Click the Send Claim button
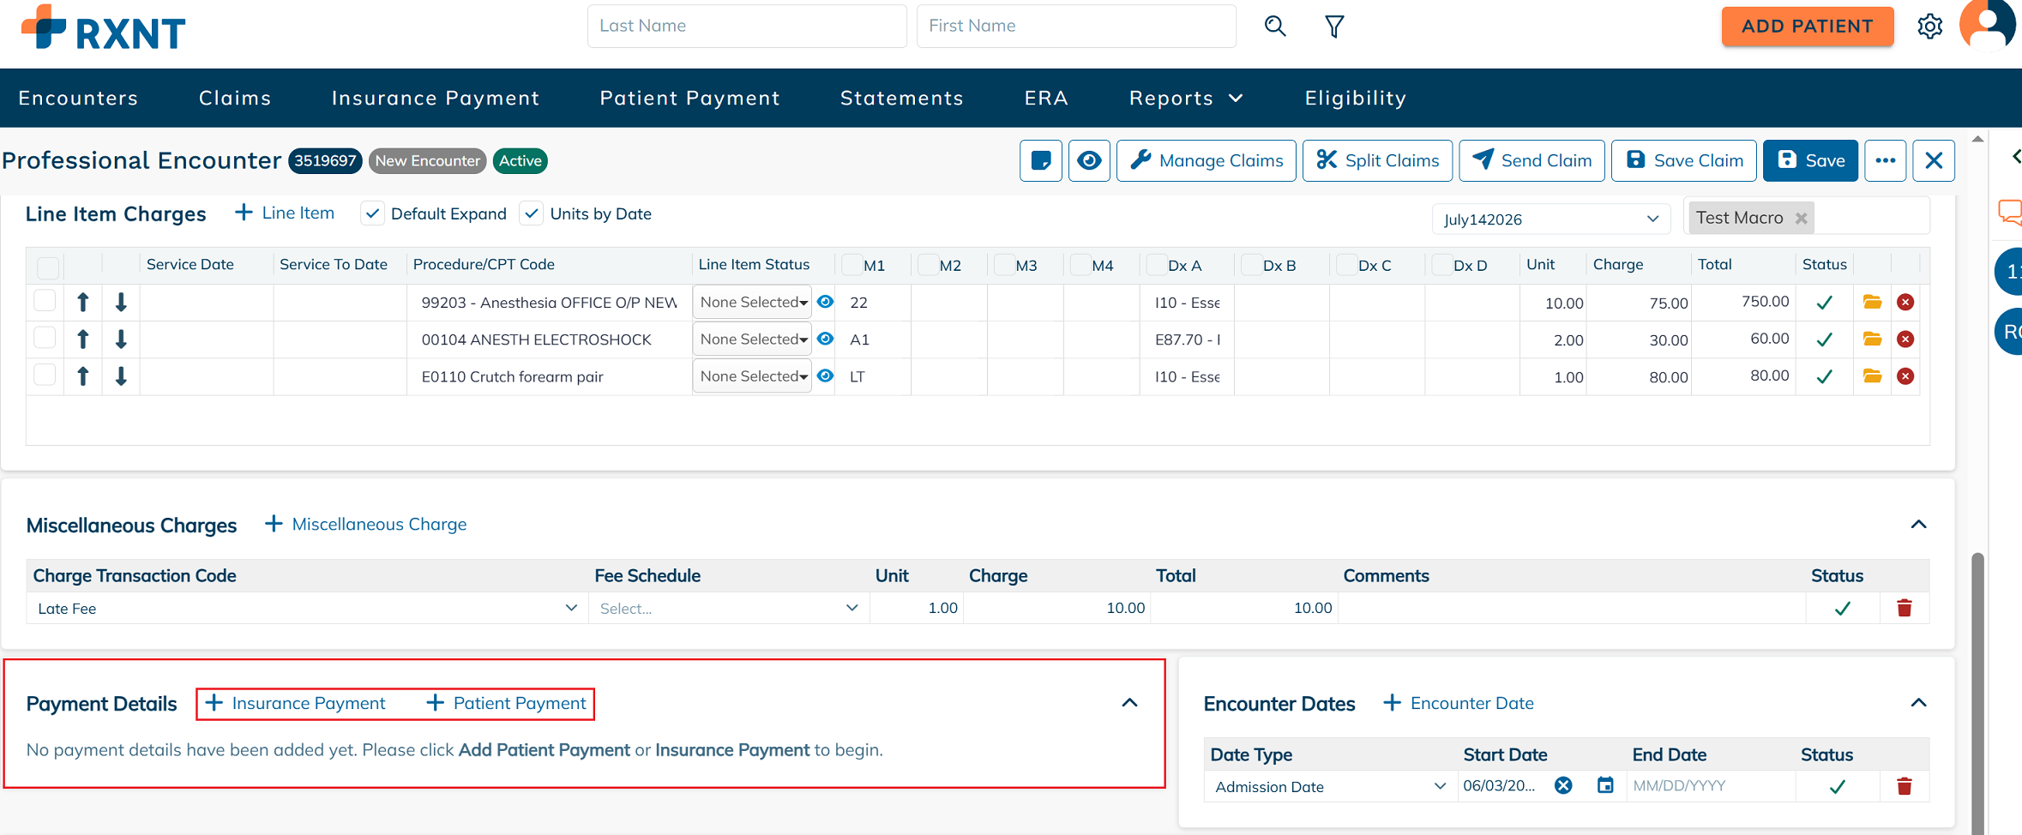This screenshot has width=2022, height=835. click(x=1532, y=160)
